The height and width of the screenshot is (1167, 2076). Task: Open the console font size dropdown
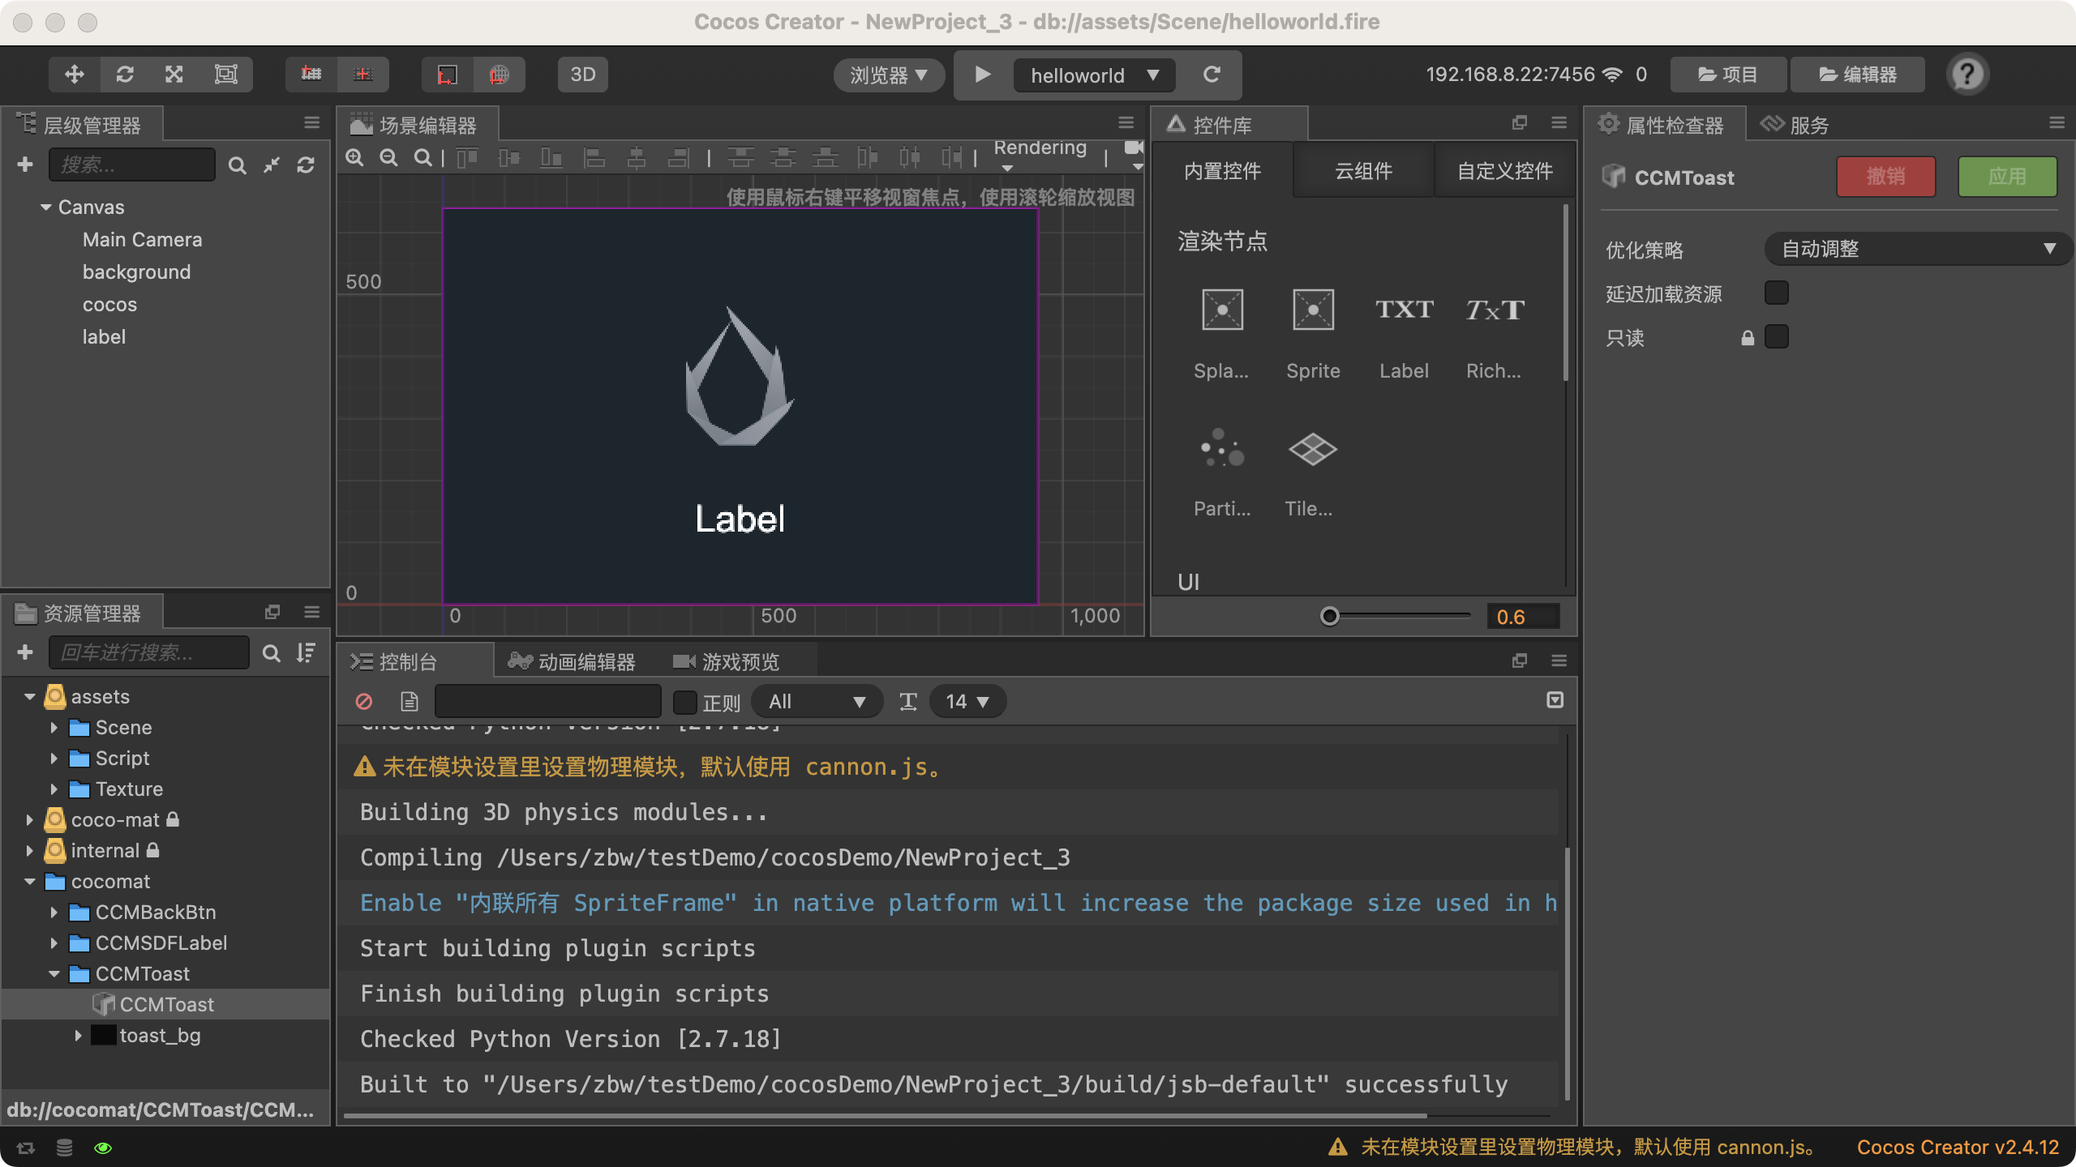point(967,701)
